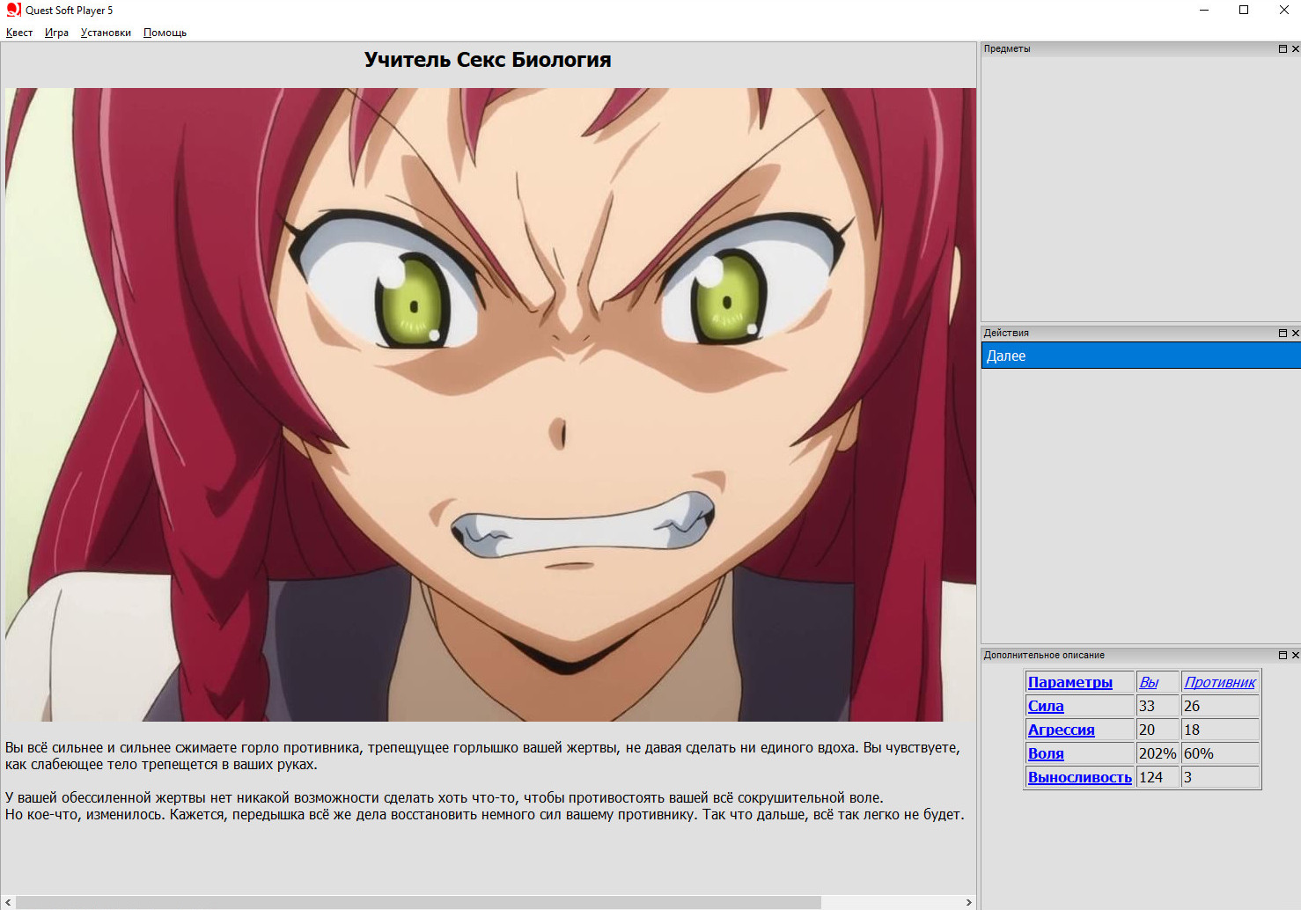Screen dimensions: 1301x910
Task: Click the Агрессия parameter link
Action: click(1062, 730)
